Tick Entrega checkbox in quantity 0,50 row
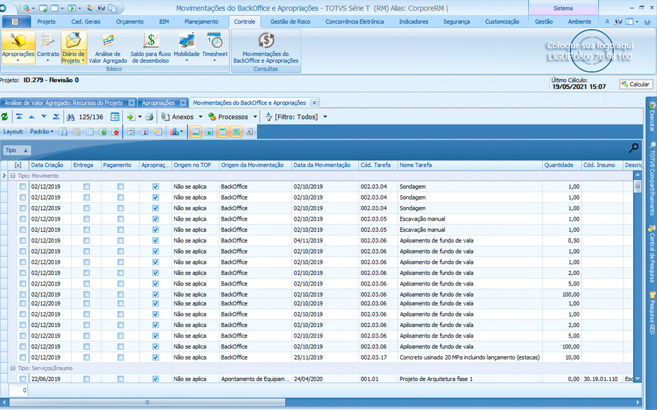 click(86, 240)
